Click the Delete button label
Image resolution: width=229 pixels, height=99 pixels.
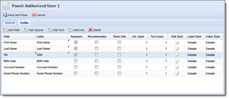(97, 30)
